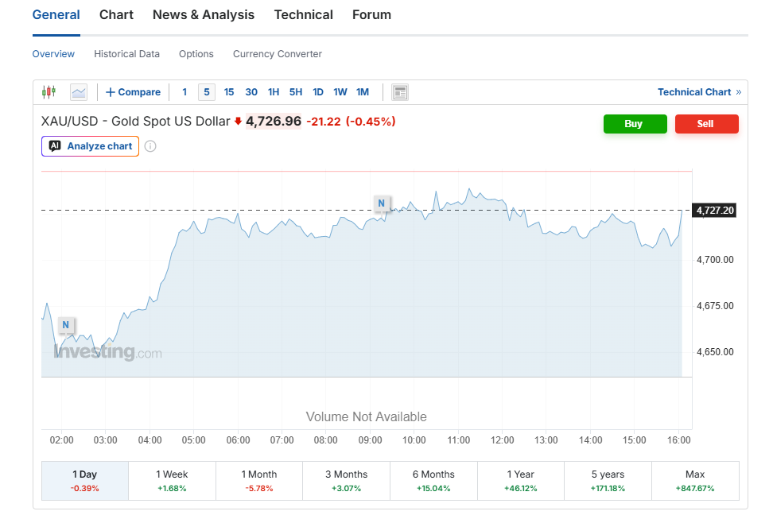
Task: Click the news table icon in toolbar
Action: [400, 92]
